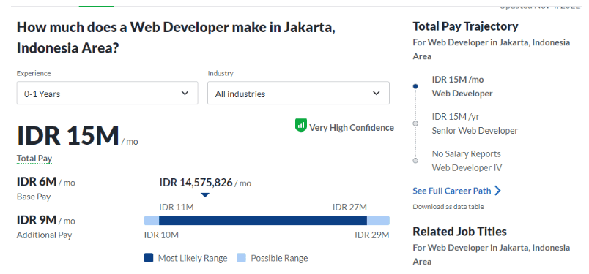
Task: Click the Very High Confidence label
Action: (351, 128)
